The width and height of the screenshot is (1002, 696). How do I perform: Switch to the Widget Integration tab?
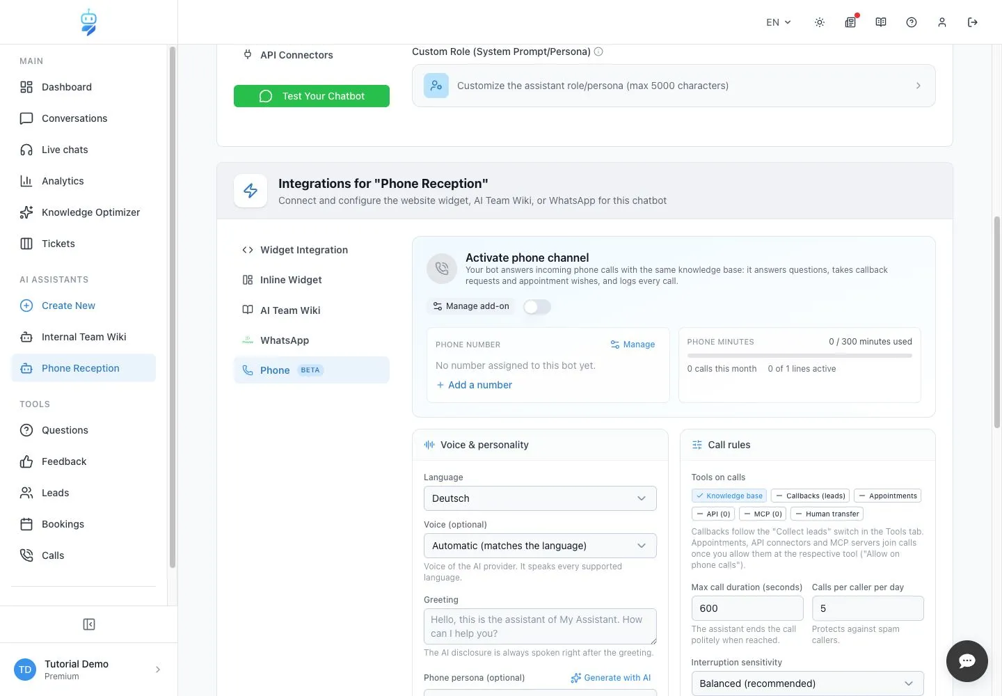pyautogui.click(x=312, y=250)
